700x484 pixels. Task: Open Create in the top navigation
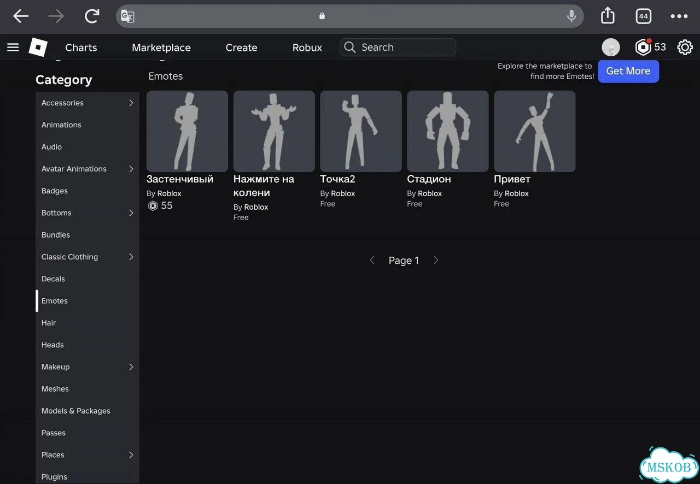tap(241, 48)
